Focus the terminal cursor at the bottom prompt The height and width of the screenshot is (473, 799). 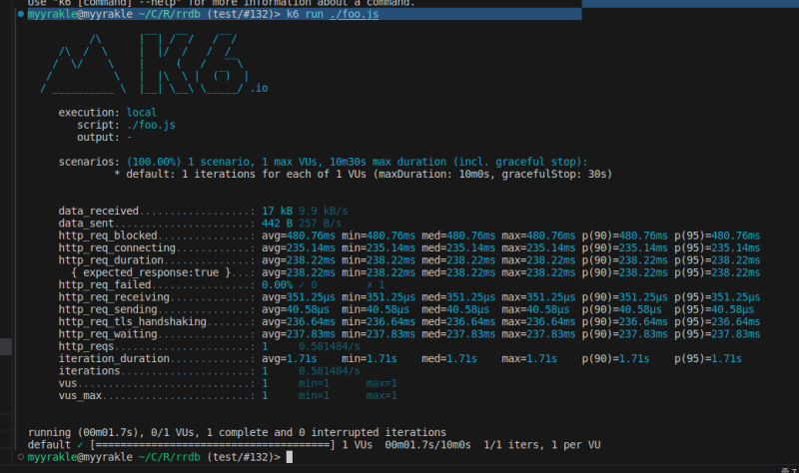click(290, 456)
